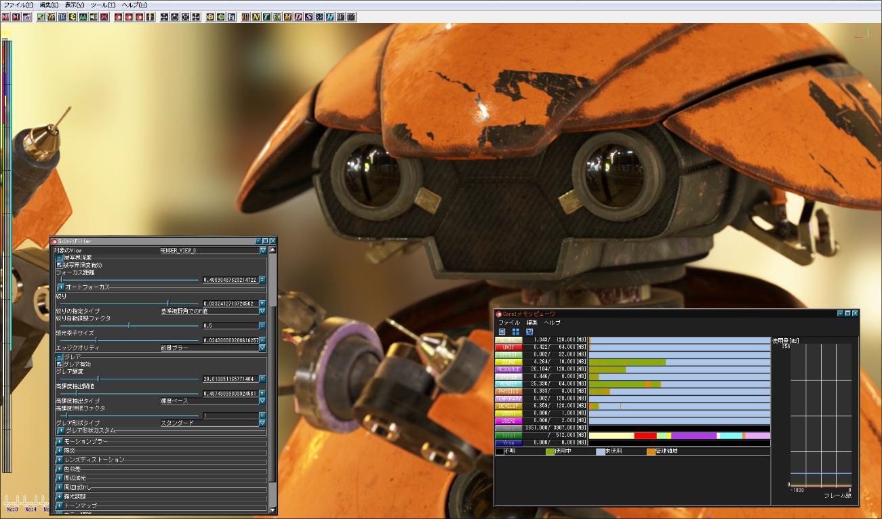Click the speaker sound icon in toolbar
This screenshot has width=882, height=519.
point(94,17)
